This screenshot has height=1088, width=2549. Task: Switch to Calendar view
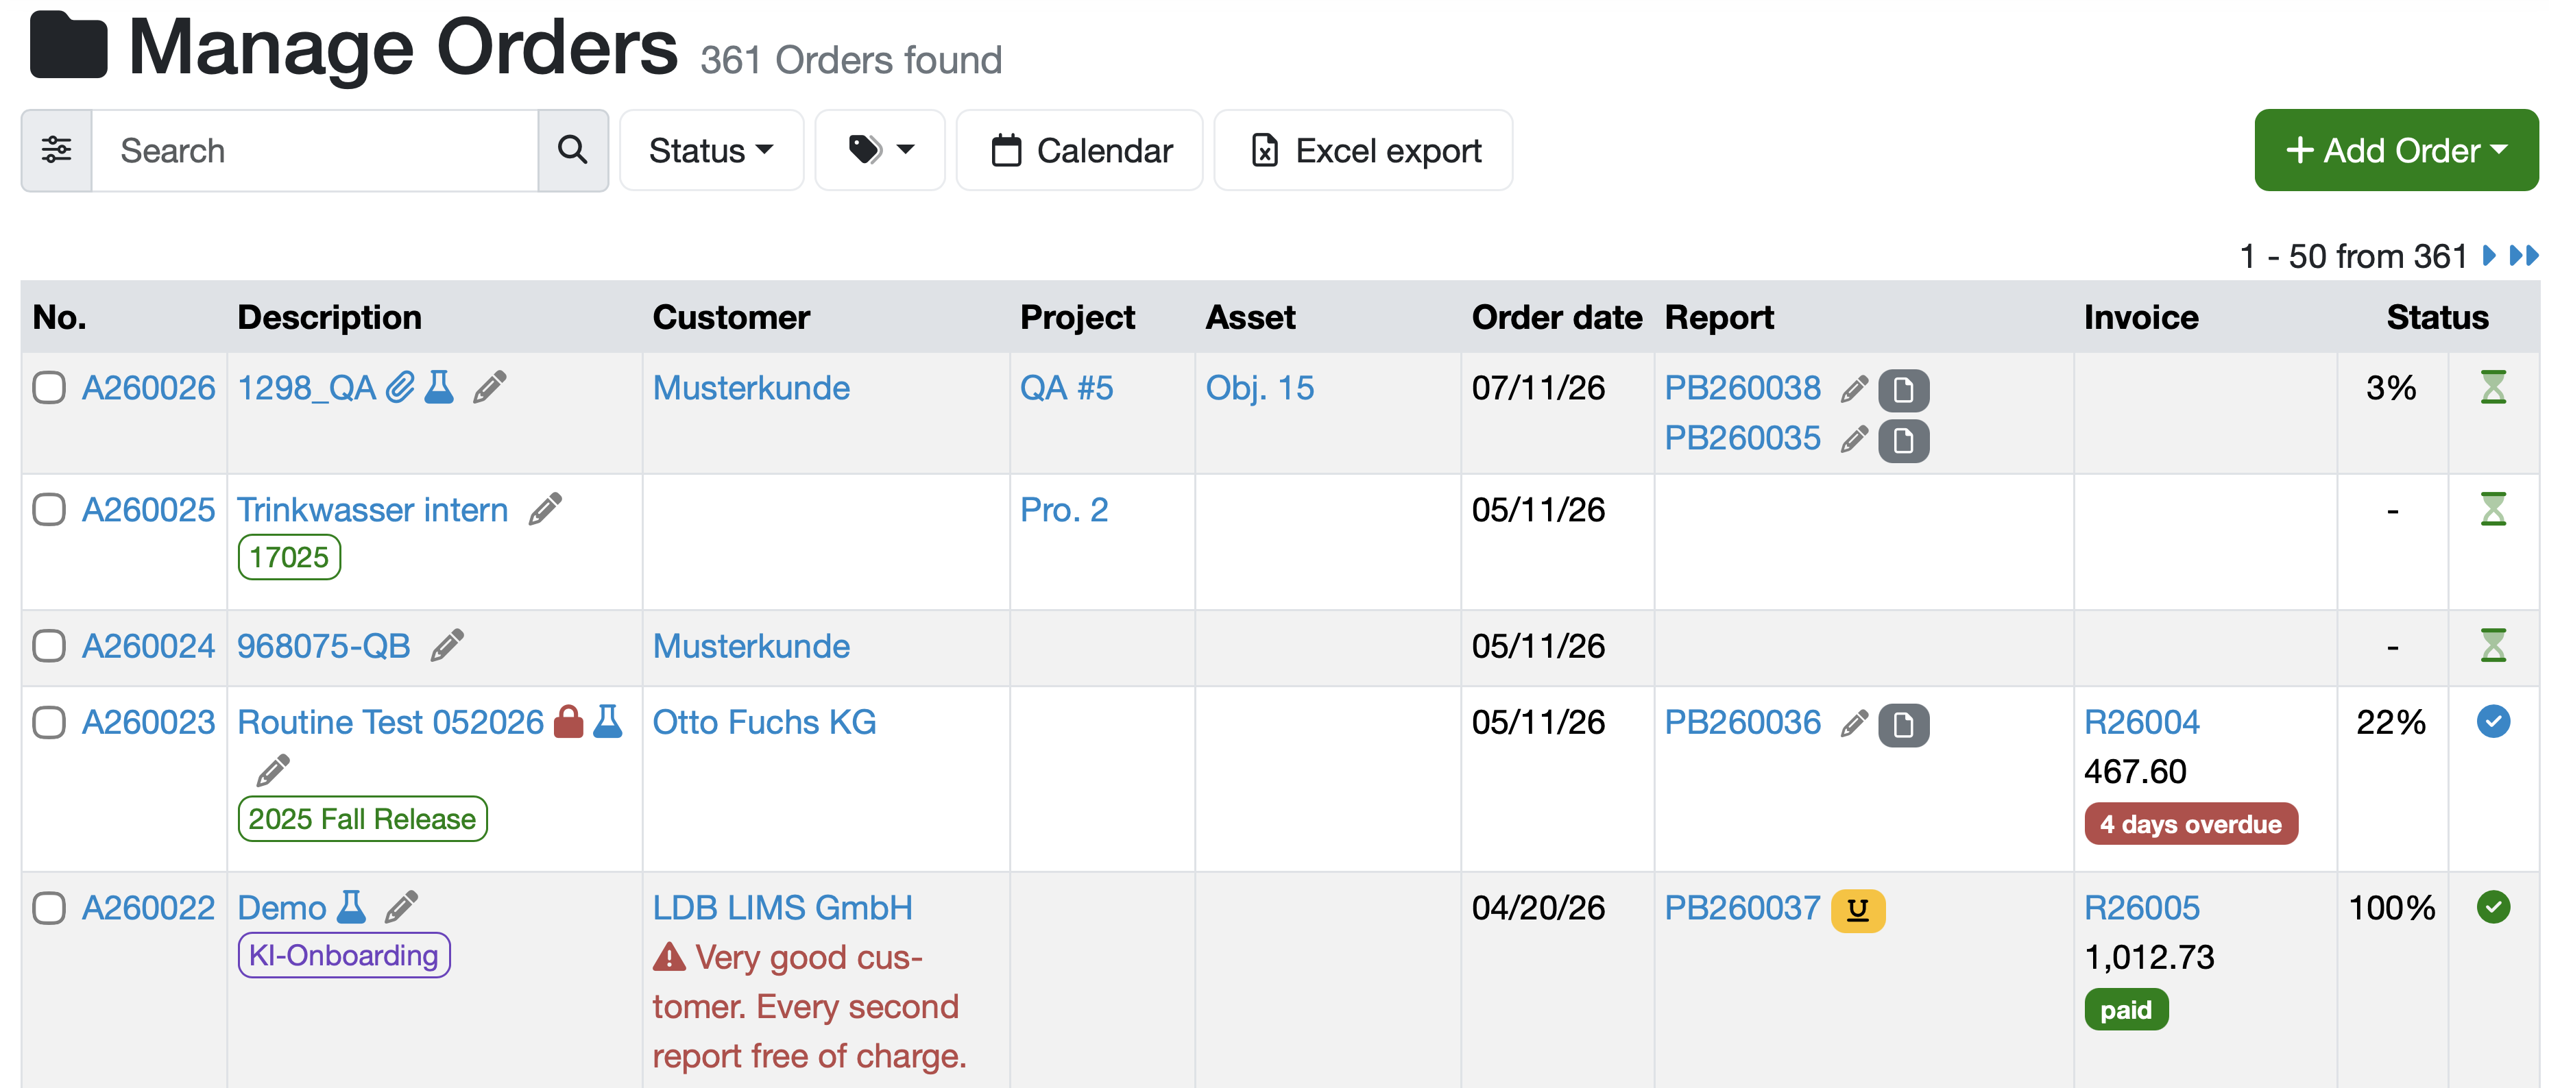click(x=1080, y=150)
